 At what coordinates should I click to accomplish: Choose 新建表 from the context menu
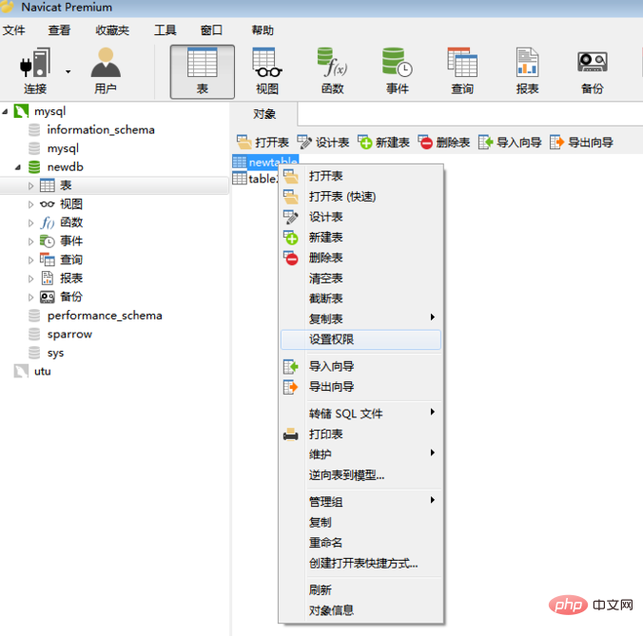[x=360, y=238]
